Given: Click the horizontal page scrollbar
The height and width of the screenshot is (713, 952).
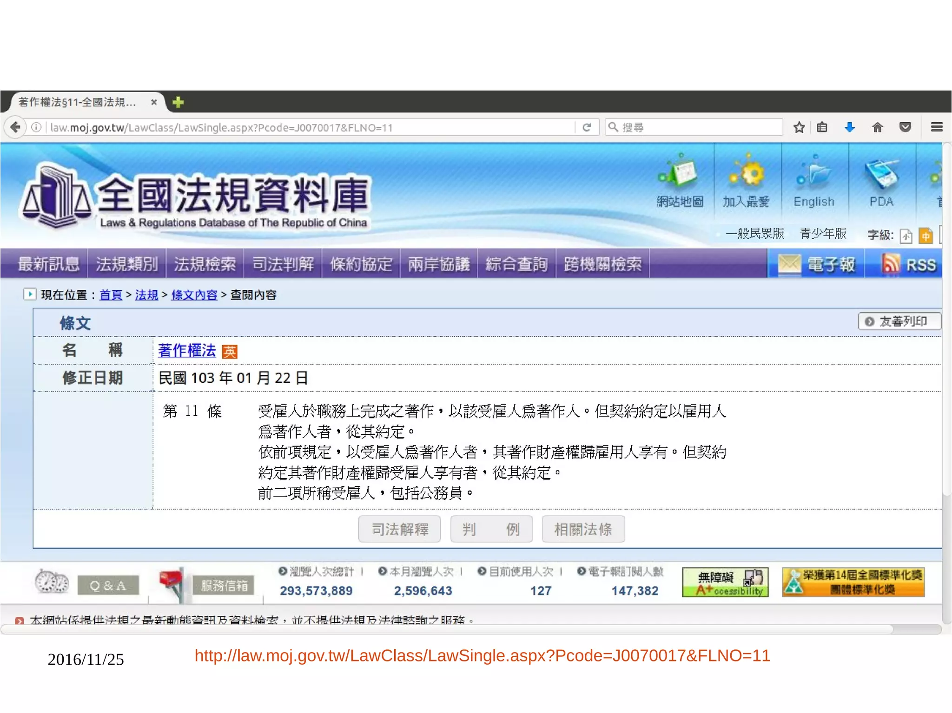Looking at the screenshot, I should pos(446,629).
